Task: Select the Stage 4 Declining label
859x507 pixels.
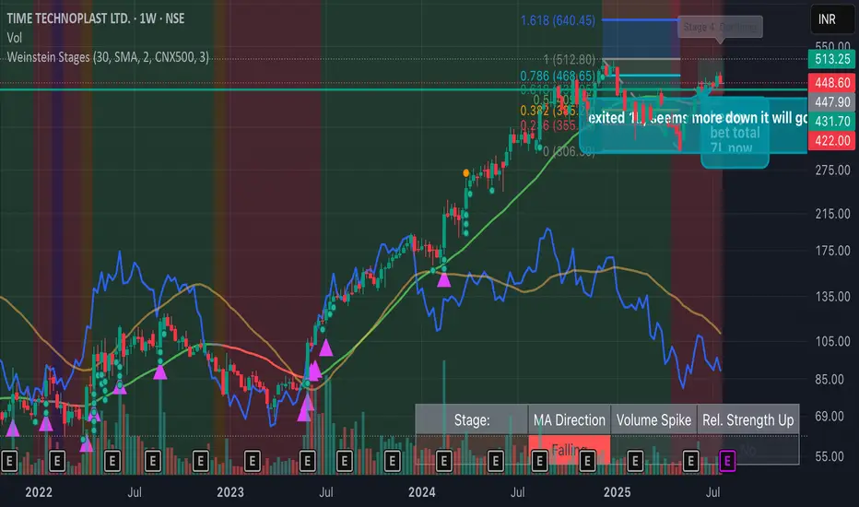Action: (x=720, y=27)
